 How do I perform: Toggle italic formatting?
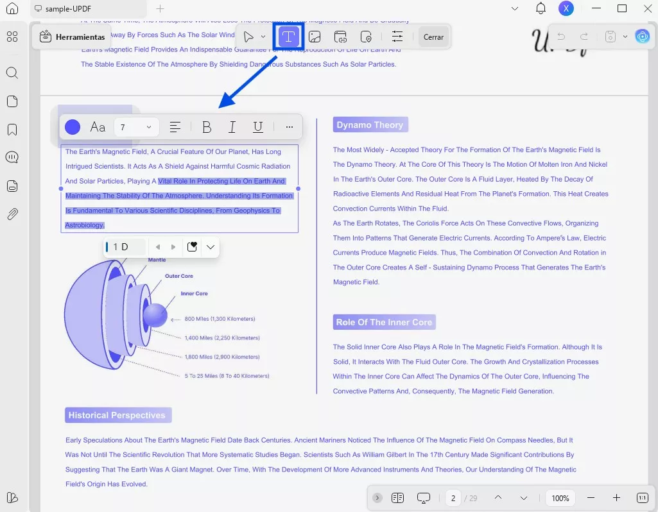point(232,127)
